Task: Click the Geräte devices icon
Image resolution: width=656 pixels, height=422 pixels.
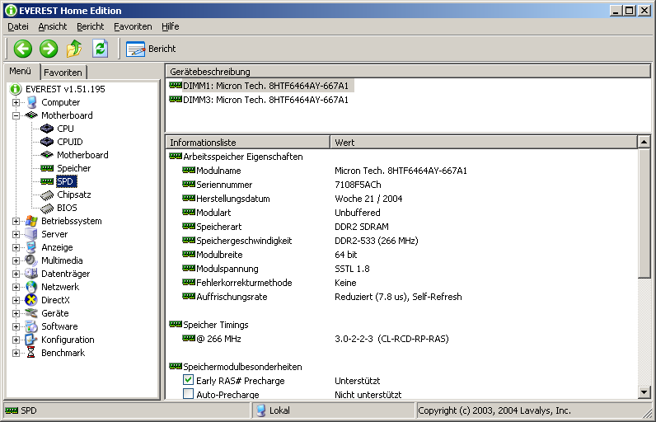Action: [x=31, y=313]
